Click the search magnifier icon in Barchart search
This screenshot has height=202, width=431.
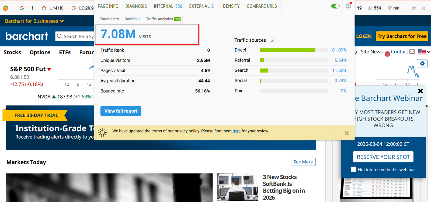[60, 36]
